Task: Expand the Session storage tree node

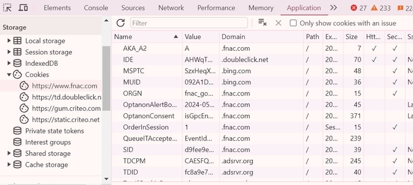Action: pyautogui.click(x=9, y=52)
